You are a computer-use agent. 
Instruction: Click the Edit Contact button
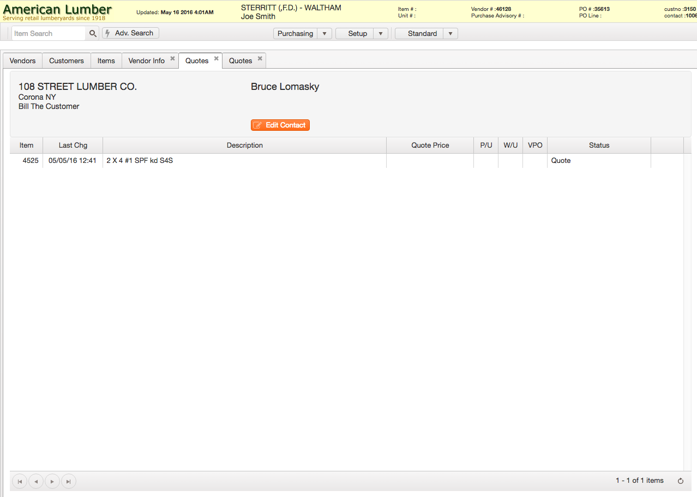pyautogui.click(x=280, y=125)
